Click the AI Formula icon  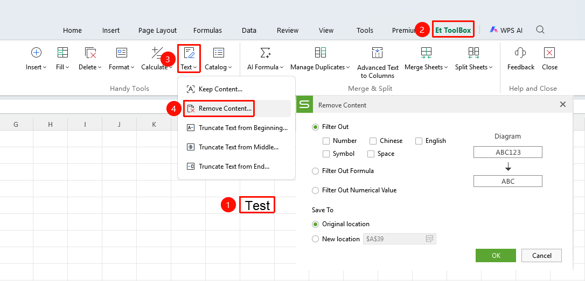[x=265, y=53]
